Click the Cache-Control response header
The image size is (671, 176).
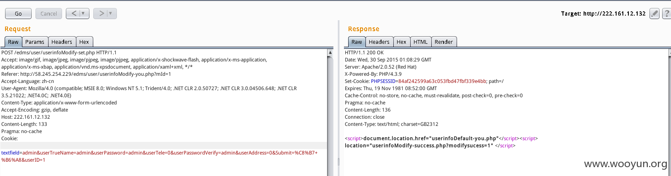[x=434, y=96]
